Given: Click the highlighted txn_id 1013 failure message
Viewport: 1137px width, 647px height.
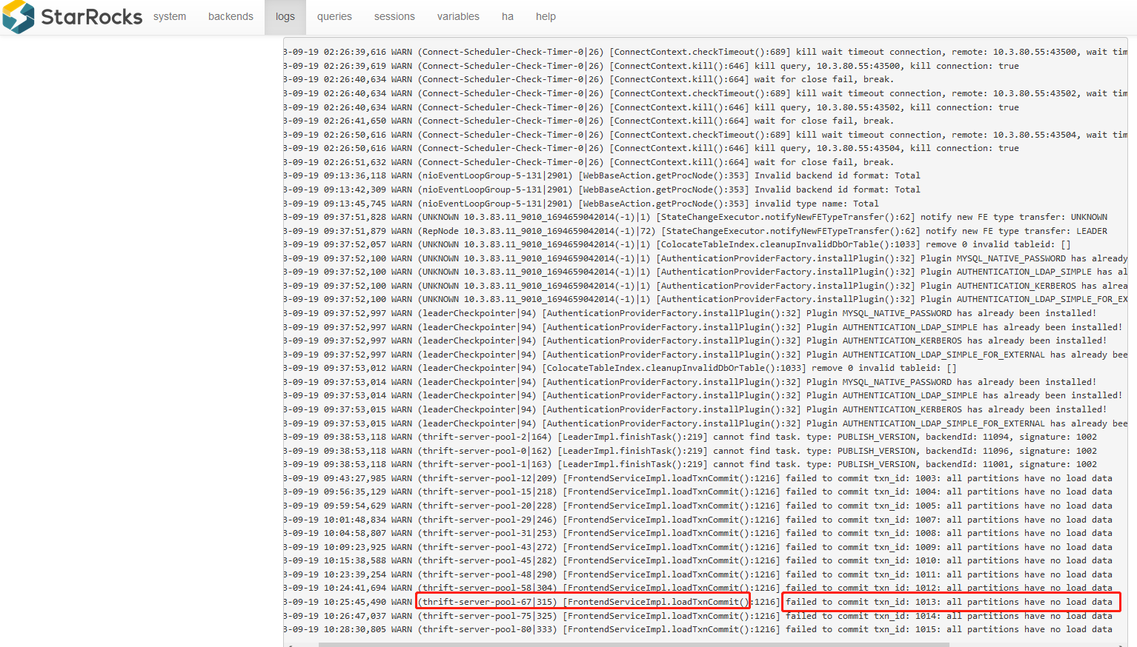Looking at the screenshot, I should (950, 602).
